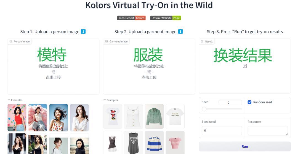
Task: Open the Official Website Page badge
Action: point(166,18)
